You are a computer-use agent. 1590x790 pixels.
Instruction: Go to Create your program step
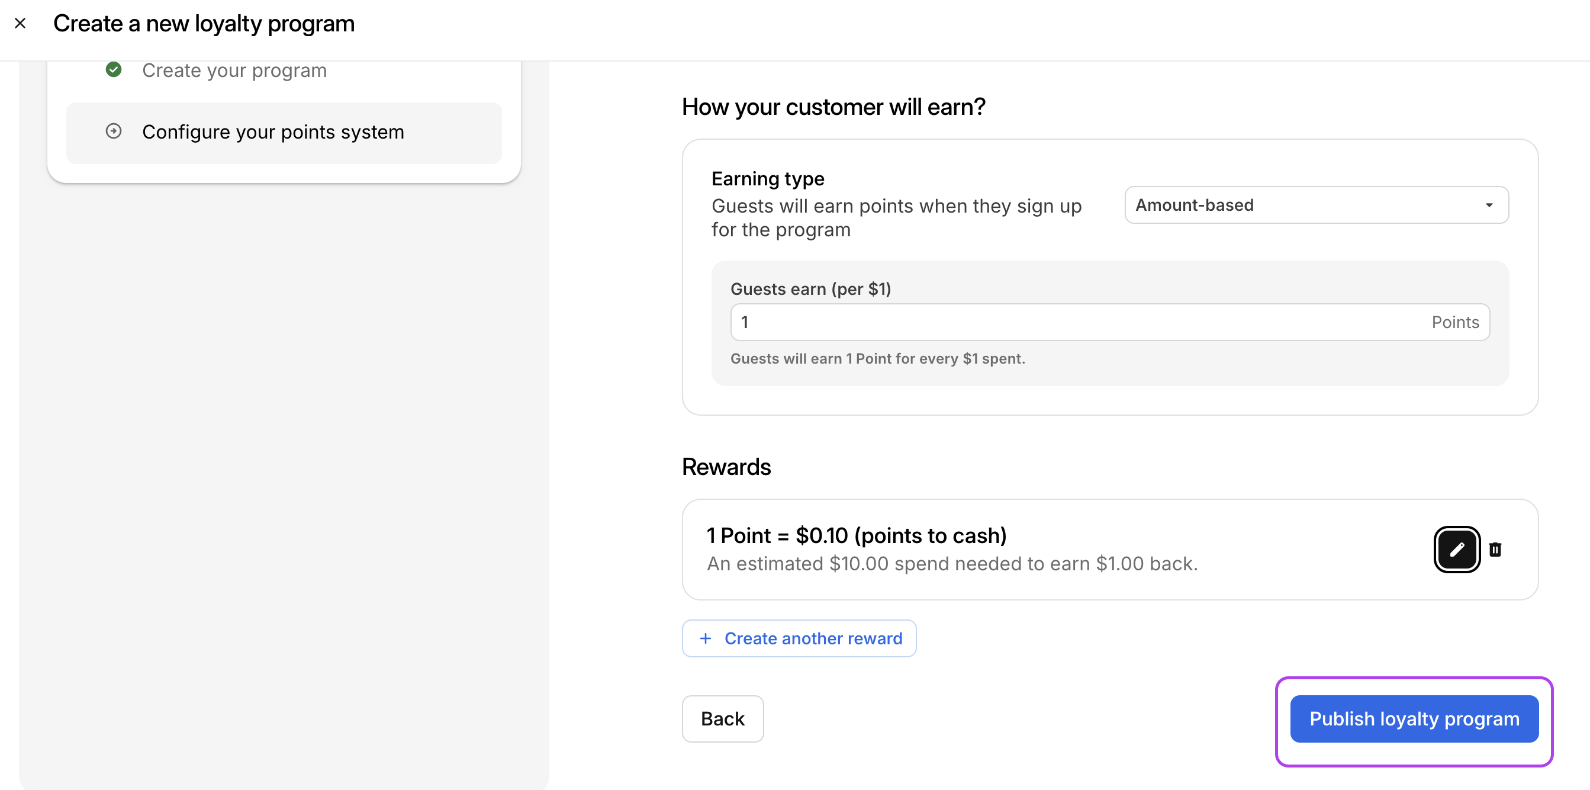coord(234,70)
